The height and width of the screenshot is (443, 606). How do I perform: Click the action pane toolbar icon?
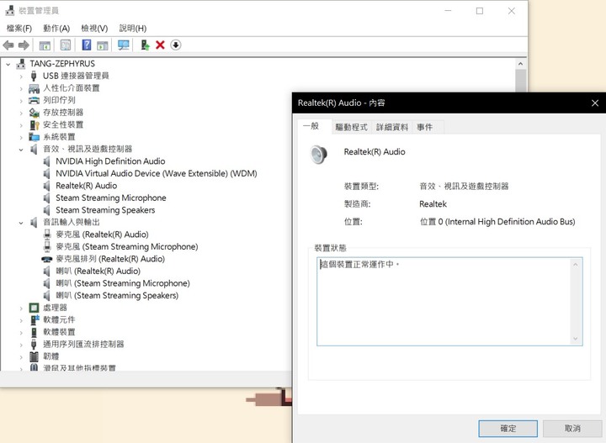click(103, 45)
